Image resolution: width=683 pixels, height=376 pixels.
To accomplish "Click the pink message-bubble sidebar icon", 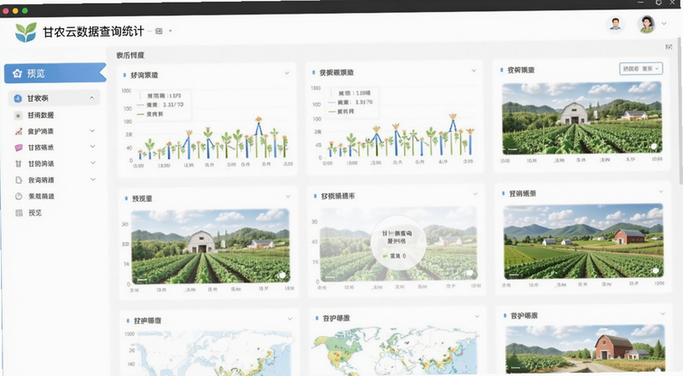I will pyautogui.click(x=18, y=148).
